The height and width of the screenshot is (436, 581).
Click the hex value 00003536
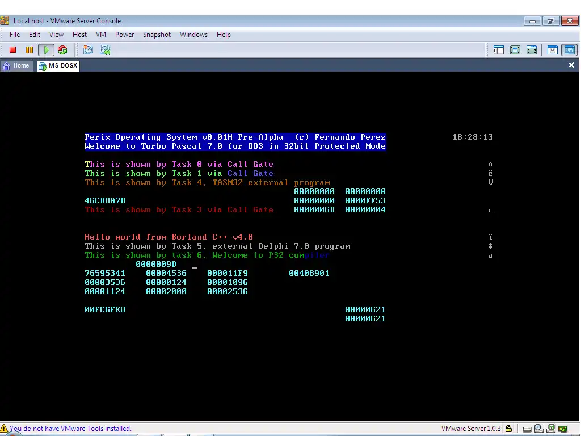click(105, 283)
